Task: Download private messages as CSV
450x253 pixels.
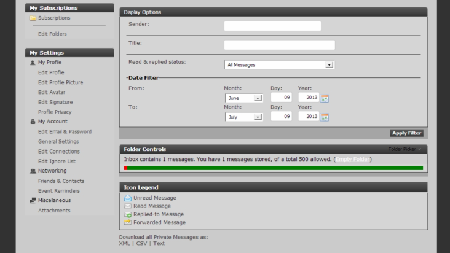Action: (x=141, y=244)
